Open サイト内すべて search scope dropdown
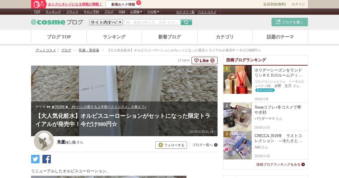339x178 pixels. [x=106, y=22]
